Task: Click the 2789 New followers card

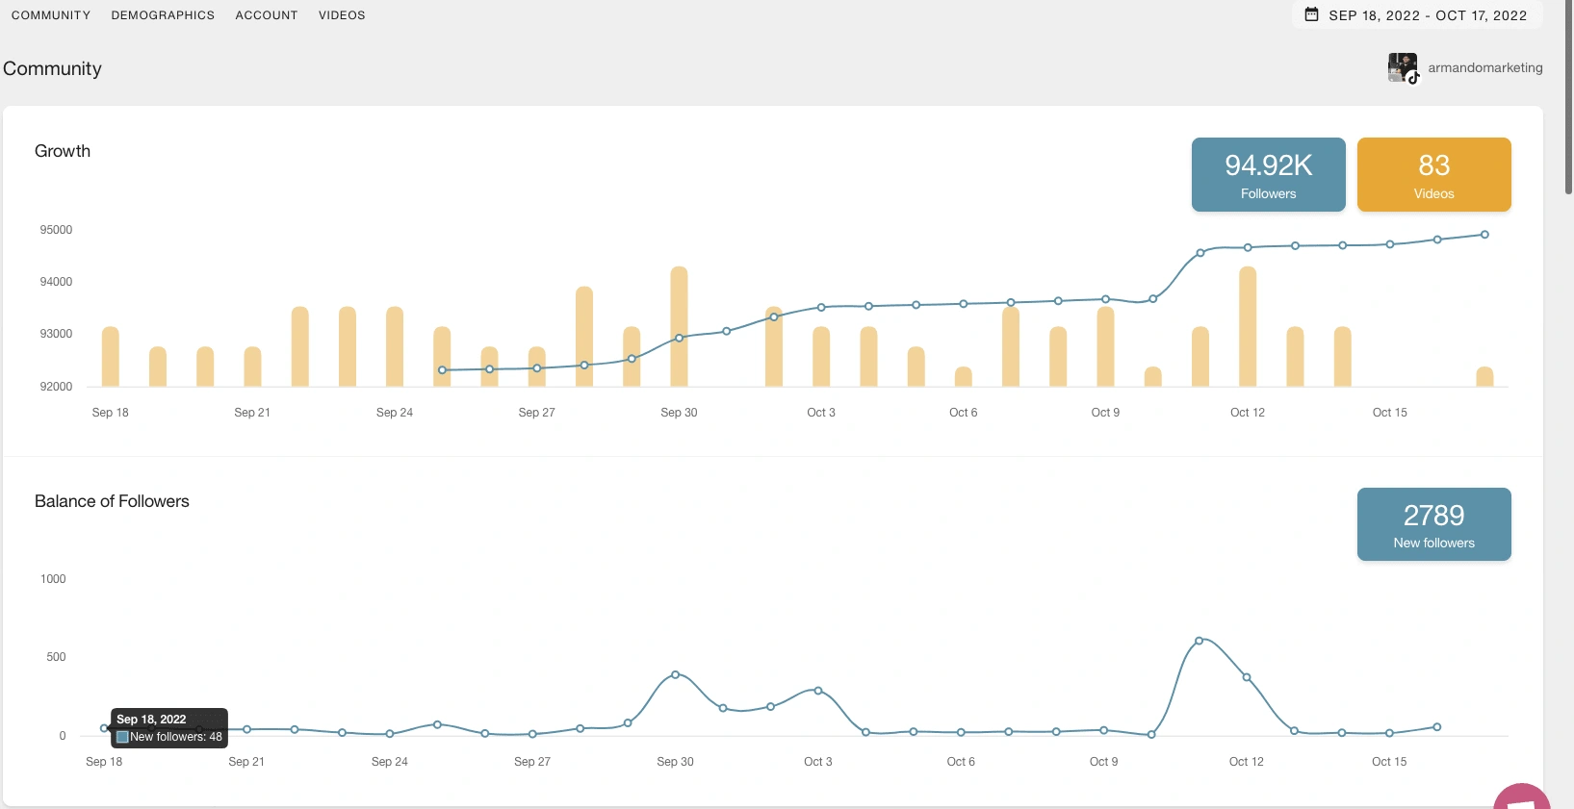Action: [1433, 524]
